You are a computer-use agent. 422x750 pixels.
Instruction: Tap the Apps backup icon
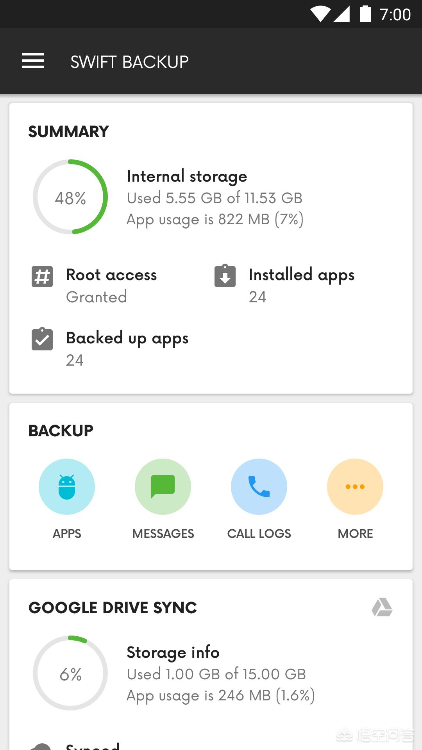pos(67,487)
